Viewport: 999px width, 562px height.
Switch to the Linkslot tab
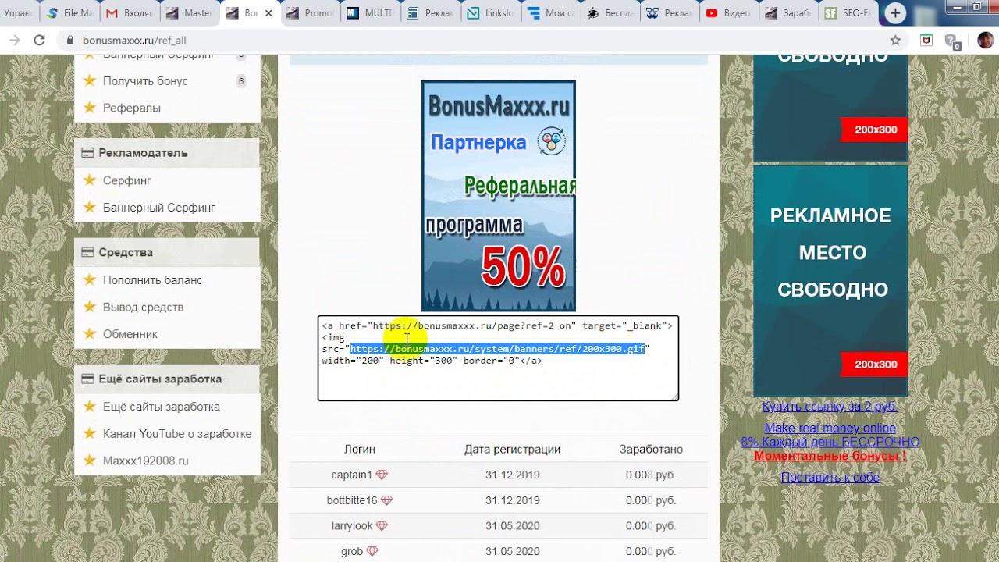490,13
